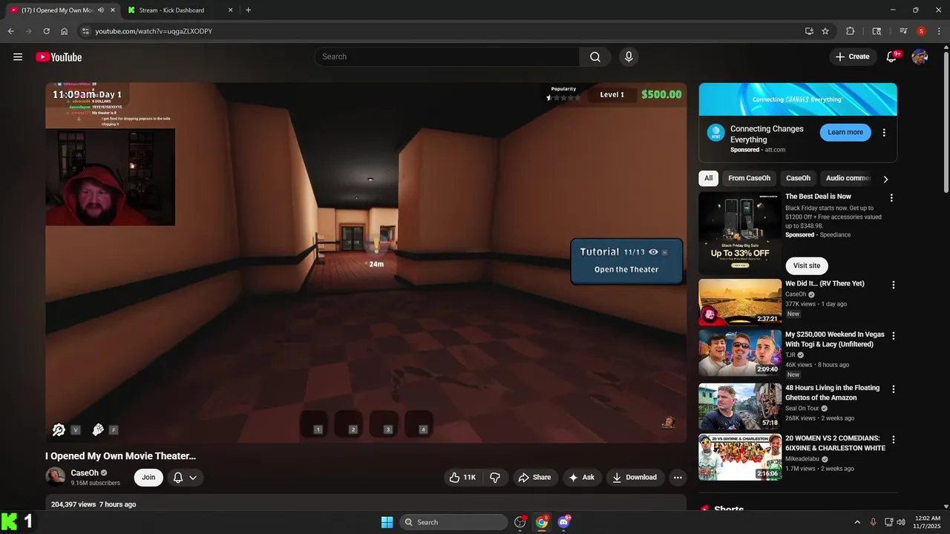This screenshot has height=534, width=950.
Task: Open CaseOh channel name link
Action: point(85,473)
